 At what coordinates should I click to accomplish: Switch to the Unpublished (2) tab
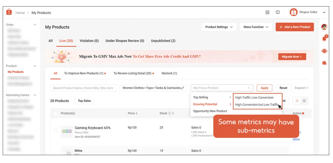coord(163,41)
